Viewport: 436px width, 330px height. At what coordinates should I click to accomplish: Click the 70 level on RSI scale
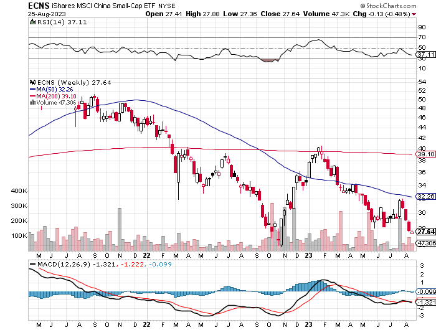tap(422, 37)
